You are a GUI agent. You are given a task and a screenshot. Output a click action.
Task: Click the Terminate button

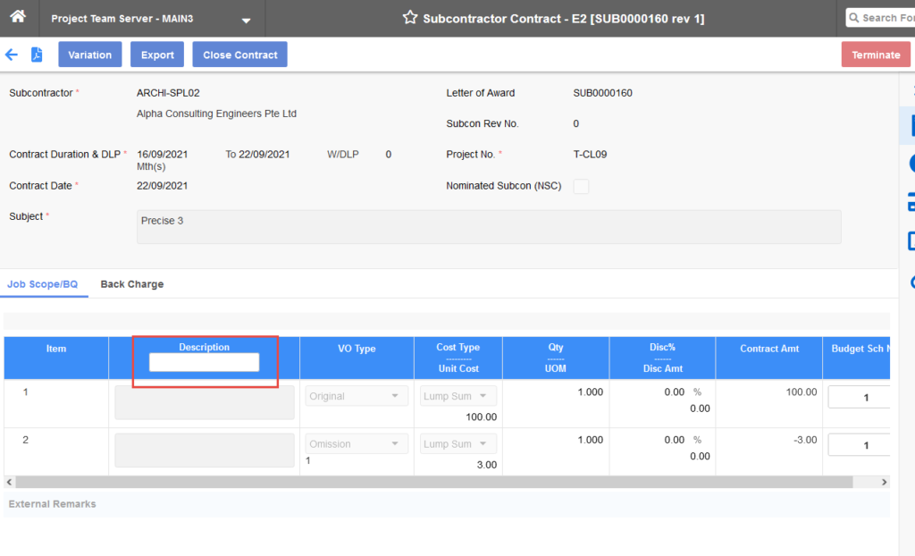[876, 55]
